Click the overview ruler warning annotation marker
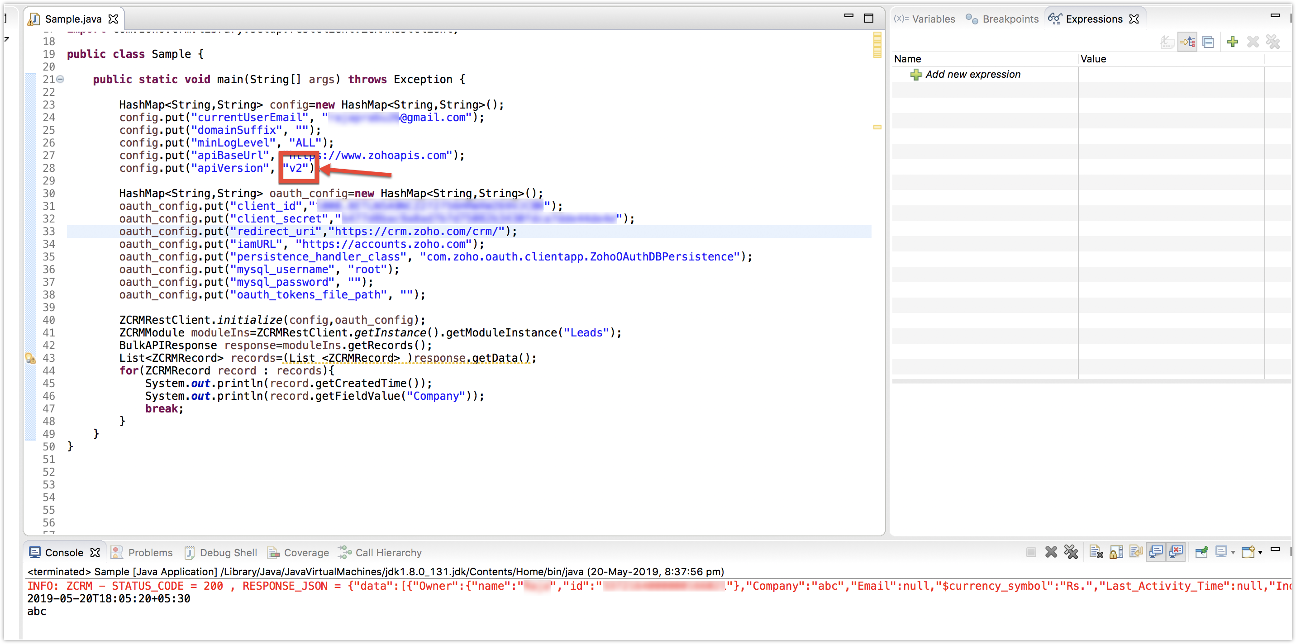The image size is (1296, 644). pyautogui.click(x=877, y=127)
